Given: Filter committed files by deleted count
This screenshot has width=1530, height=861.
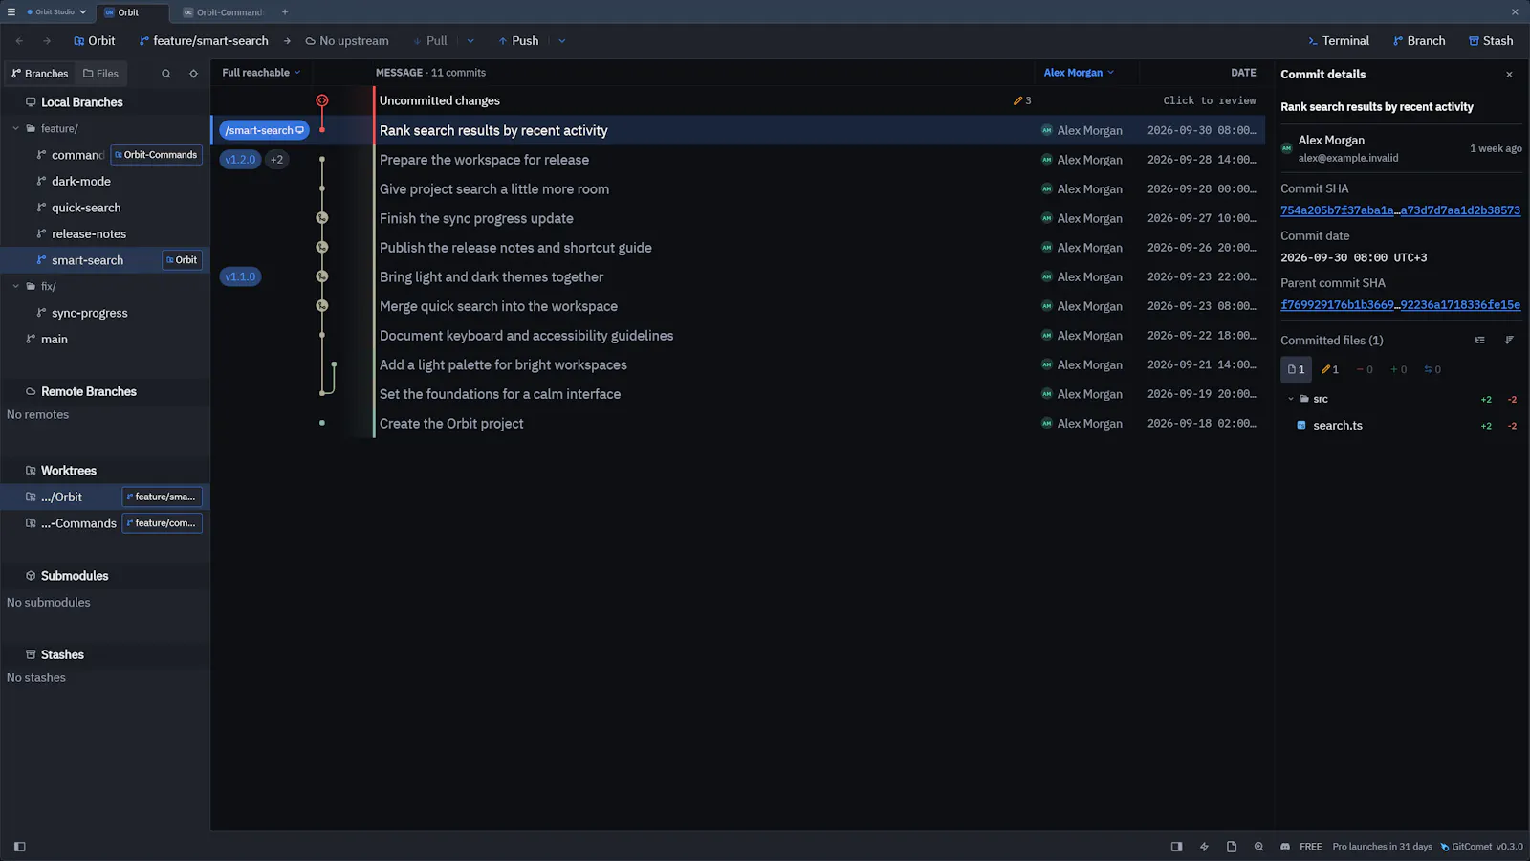Looking at the screenshot, I should [x=1365, y=369].
